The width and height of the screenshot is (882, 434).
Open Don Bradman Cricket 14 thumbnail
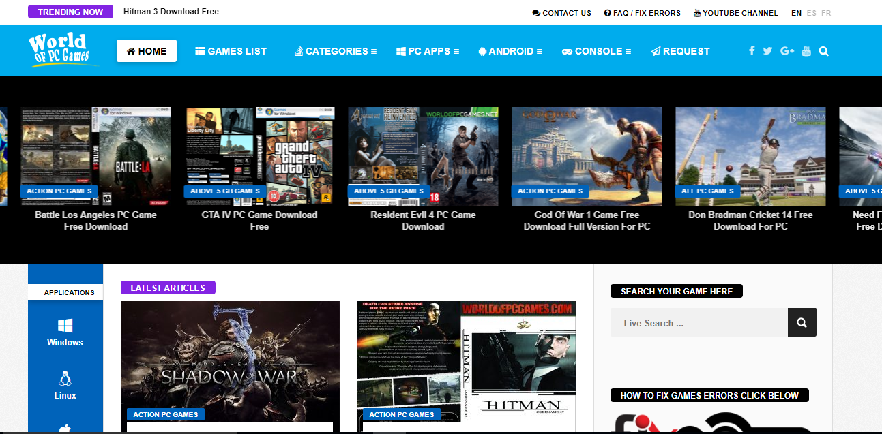coord(750,156)
